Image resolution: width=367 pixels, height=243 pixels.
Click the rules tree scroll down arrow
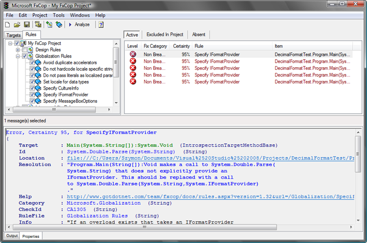116,103
